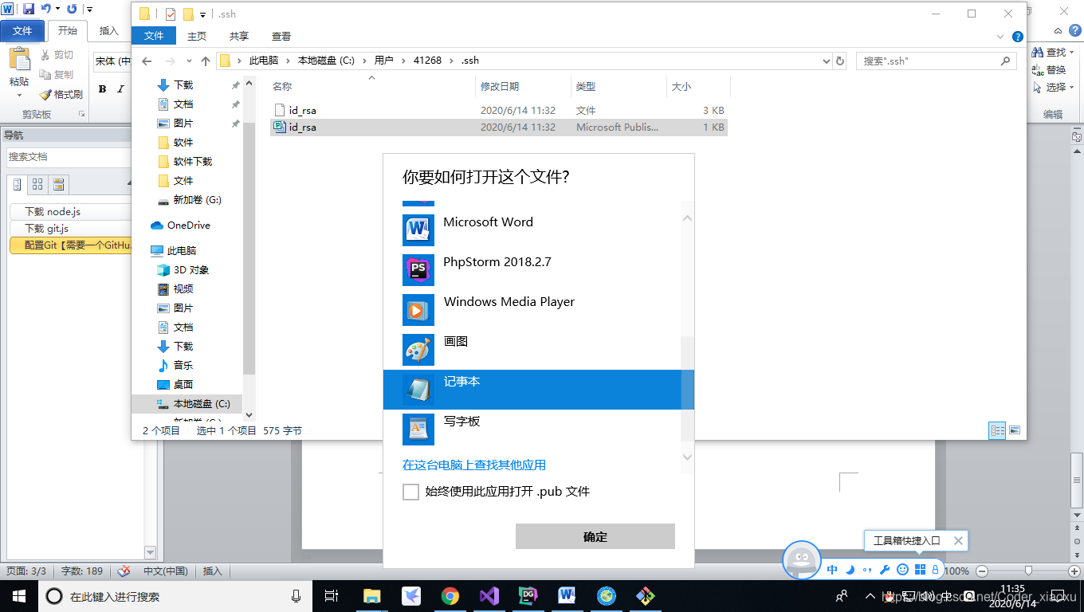Open Word undo history dropdown arrow
Image resolution: width=1084 pixels, height=612 pixels.
click(x=57, y=9)
